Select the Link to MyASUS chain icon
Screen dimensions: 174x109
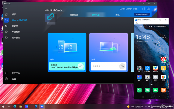[x=6, y=20]
